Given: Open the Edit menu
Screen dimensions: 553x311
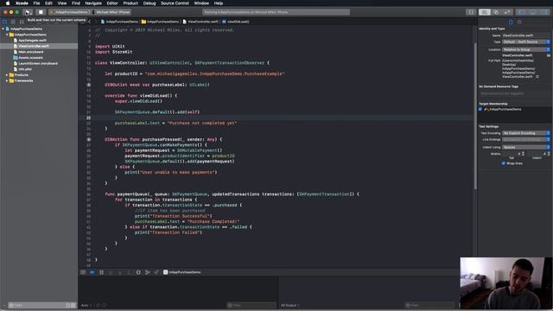Looking at the screenshot, I should pyautogui.click(x=48, y=3).
